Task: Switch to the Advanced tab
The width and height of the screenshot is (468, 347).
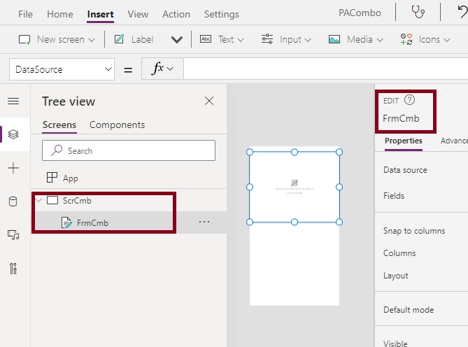Action: [x=454, y=141]
